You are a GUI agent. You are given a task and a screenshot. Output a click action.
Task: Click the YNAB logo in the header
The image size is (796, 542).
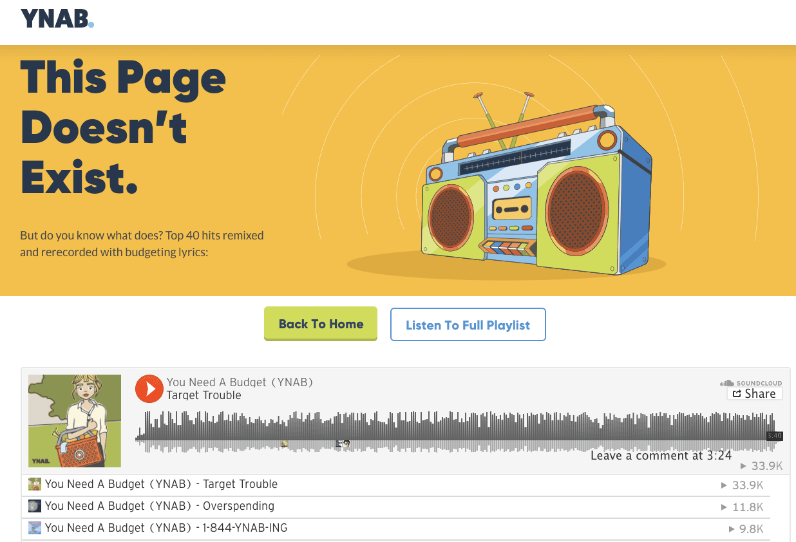(57, 19)
